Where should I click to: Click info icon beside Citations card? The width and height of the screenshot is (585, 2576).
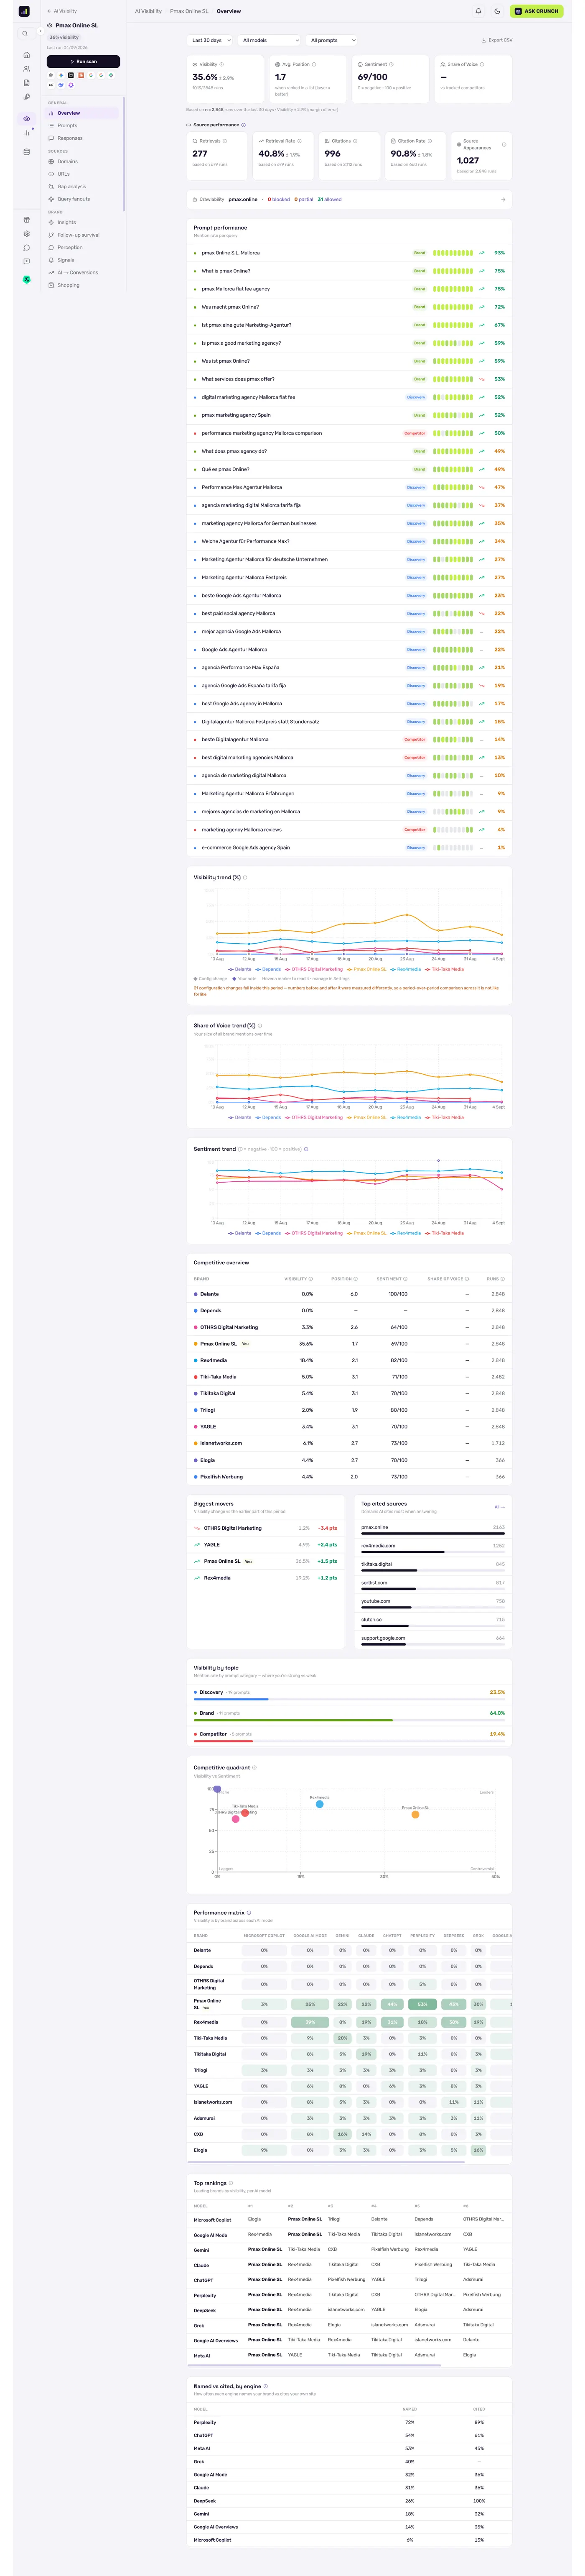(356, 141)
